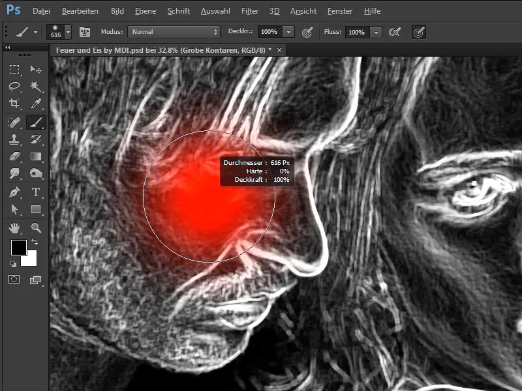Viewport: 522px width, 391px height.
Task: Click the Photoshop Ps logo
Action: click(x=13, y=10)
